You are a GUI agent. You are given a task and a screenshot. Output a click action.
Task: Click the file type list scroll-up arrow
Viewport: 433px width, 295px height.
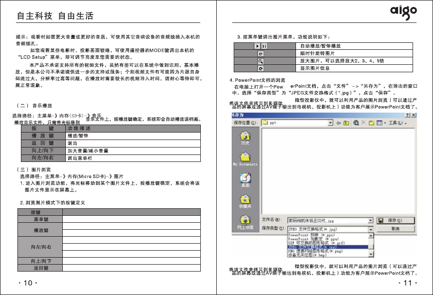pyautogui.click(x=371, y=236)
